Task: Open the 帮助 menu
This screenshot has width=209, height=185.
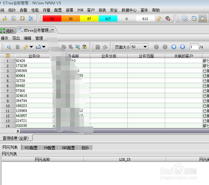Action: click(x=156, y=10)
